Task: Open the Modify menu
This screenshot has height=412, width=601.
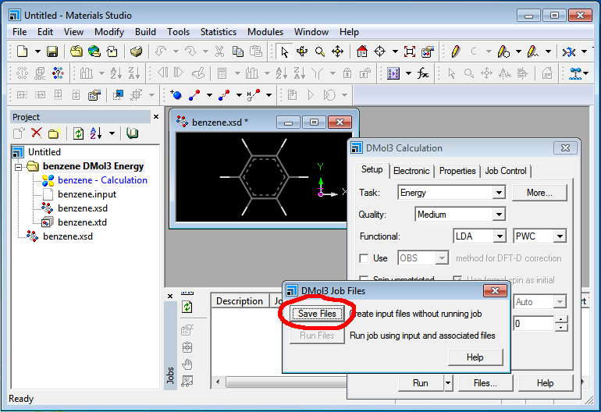Action: coord(109,32)
